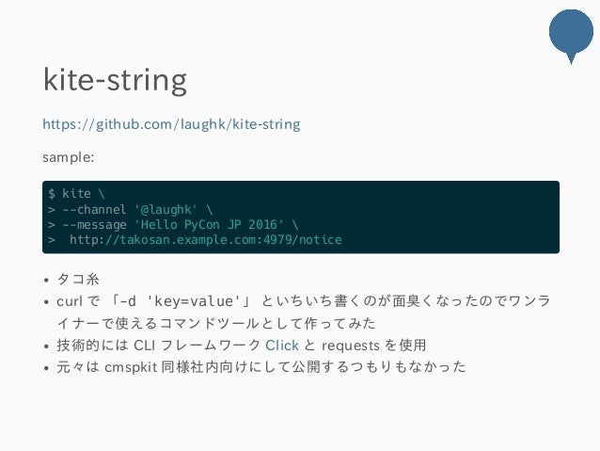This screenshot has width=600, height=451.
Task: Click the --message 'Hello PyCon JP 2016' line
Action: tap(173, 224)
